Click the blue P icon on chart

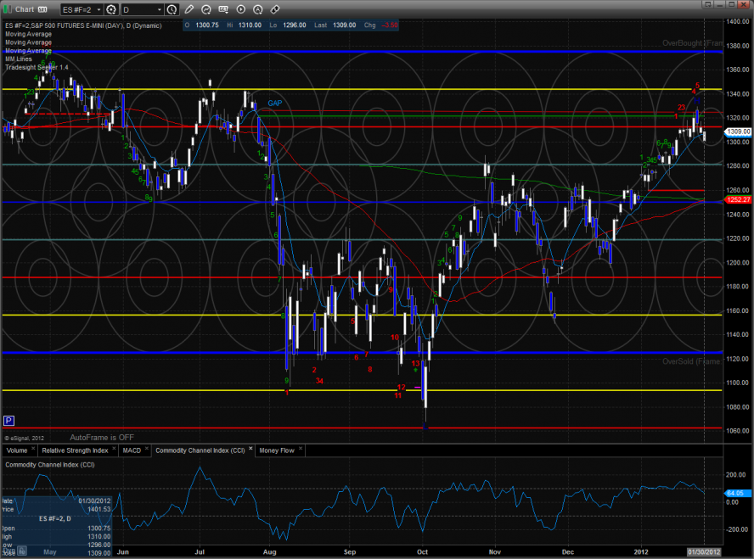coord(8,422)
